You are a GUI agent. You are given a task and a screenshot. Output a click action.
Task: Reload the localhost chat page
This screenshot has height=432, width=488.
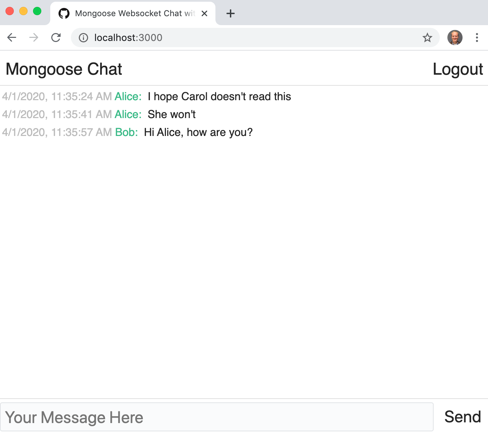pyautogui.click(x=56, y=38)
